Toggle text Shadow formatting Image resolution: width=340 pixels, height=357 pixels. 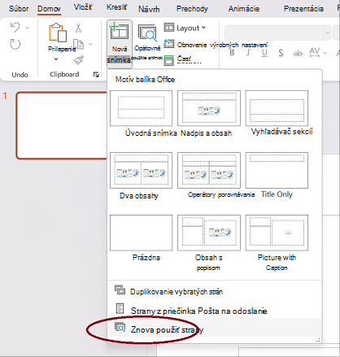tap(281, 53)
